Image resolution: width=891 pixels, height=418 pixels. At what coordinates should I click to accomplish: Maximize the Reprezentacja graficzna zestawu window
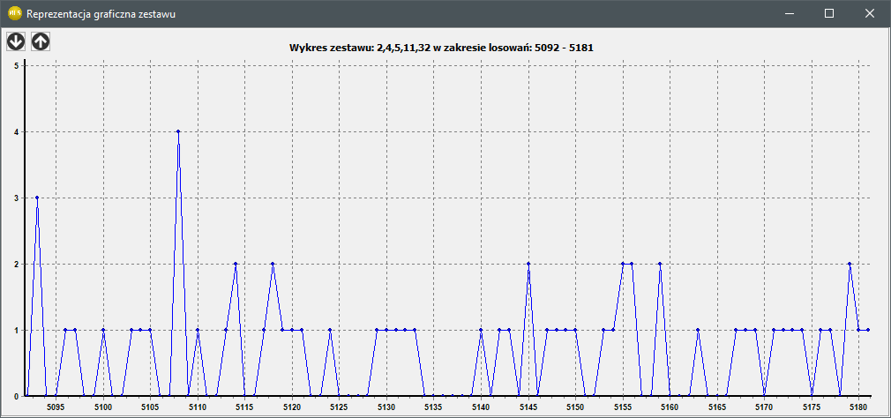[x=829, y=13]
